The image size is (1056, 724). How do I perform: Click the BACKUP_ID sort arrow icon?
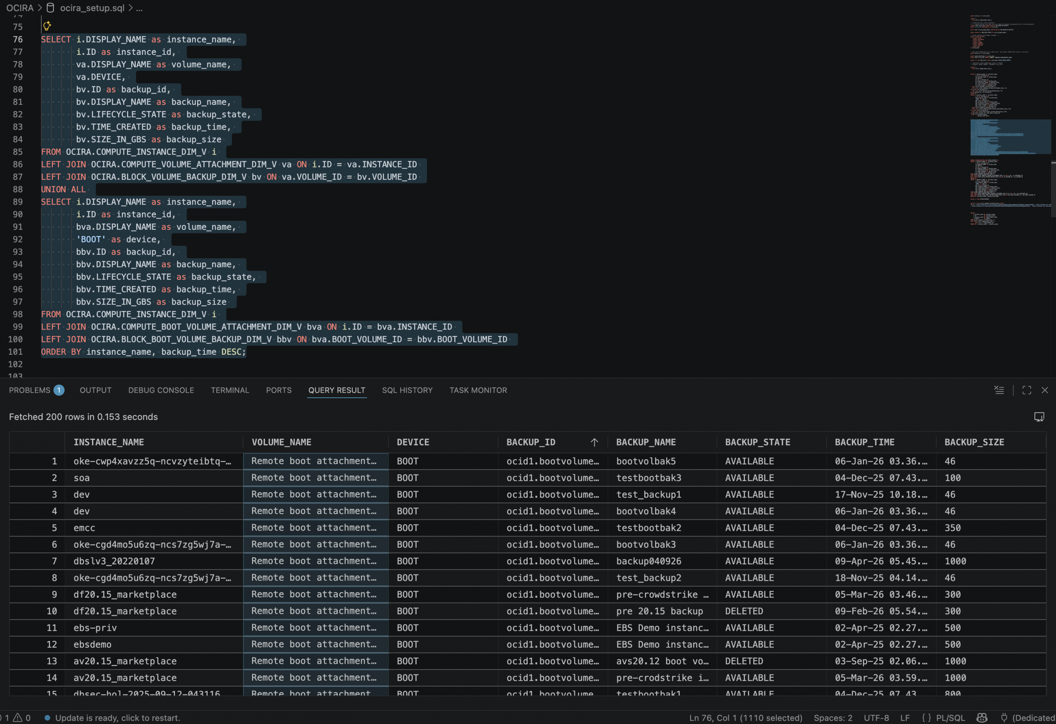tap(594, 442)
